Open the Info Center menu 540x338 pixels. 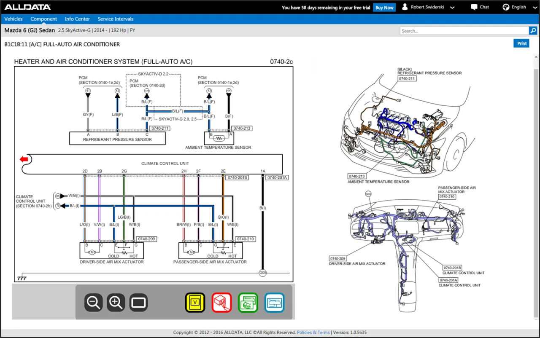pos(77,19)
